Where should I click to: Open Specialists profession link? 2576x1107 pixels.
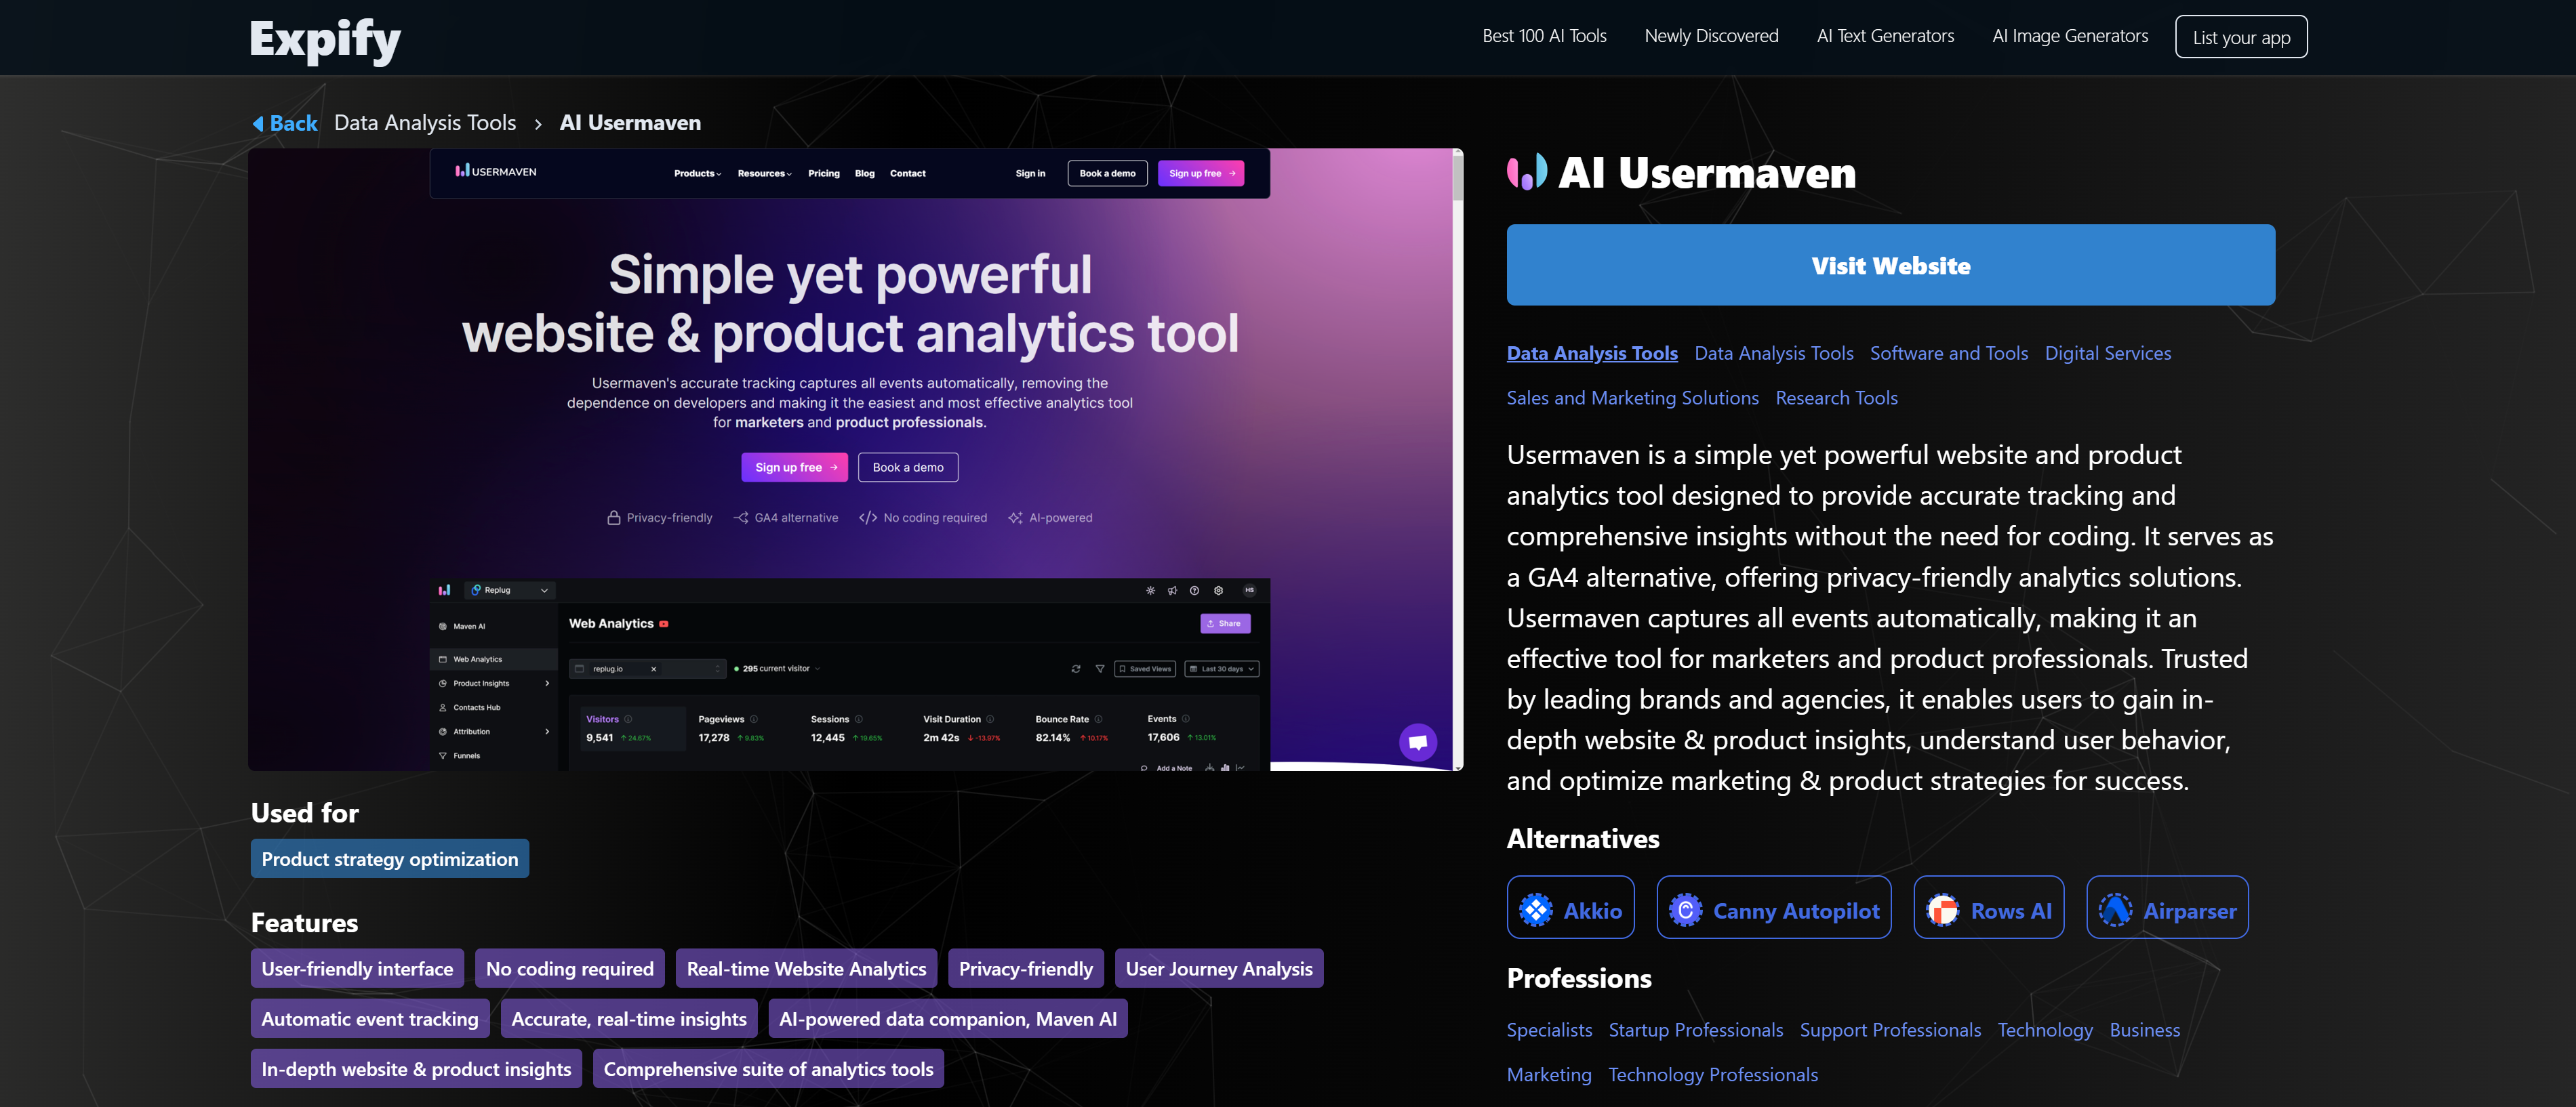[x=1549, y=1030]
